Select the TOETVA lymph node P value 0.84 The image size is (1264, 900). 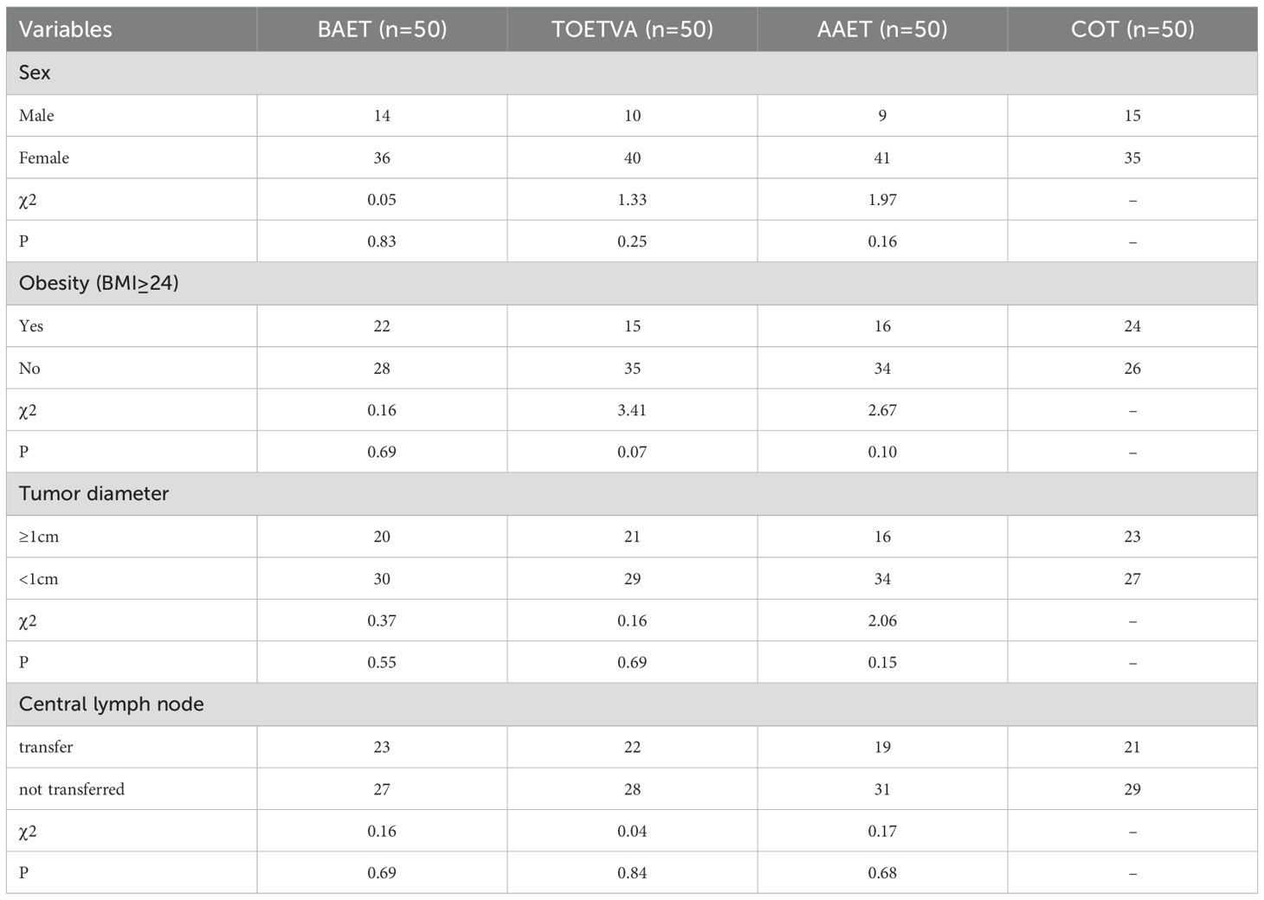pos(632,873)
